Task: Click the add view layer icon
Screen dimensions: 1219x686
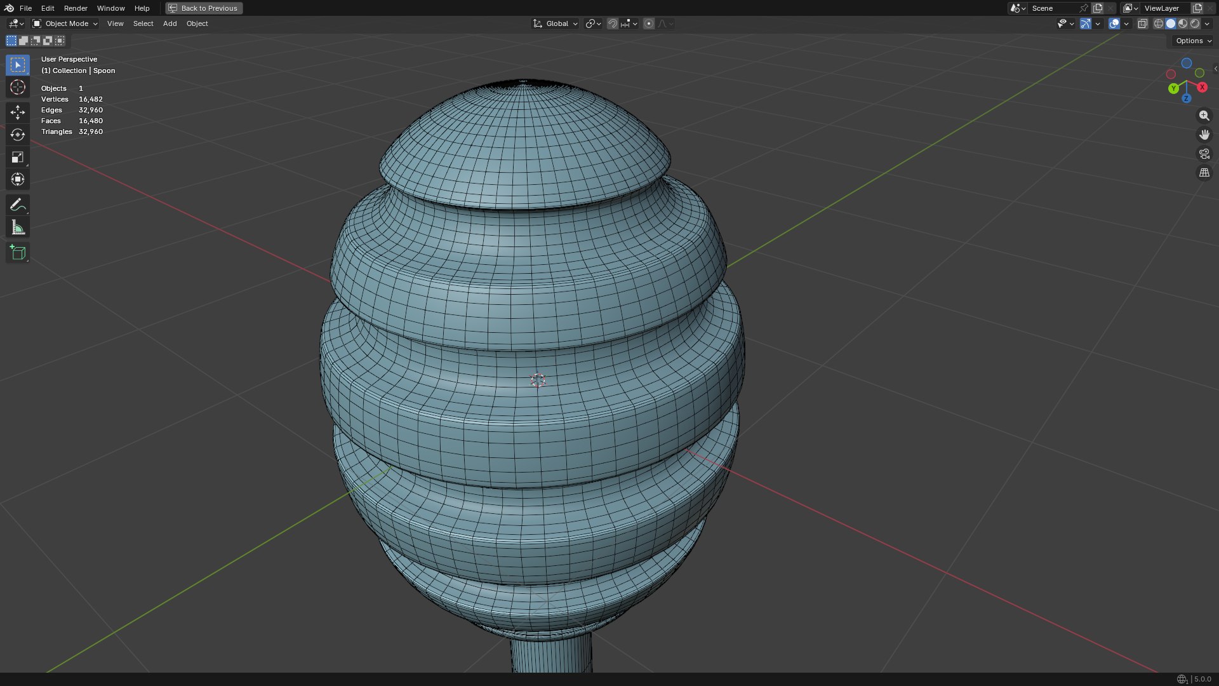Action: click(x=1197, y=8)
